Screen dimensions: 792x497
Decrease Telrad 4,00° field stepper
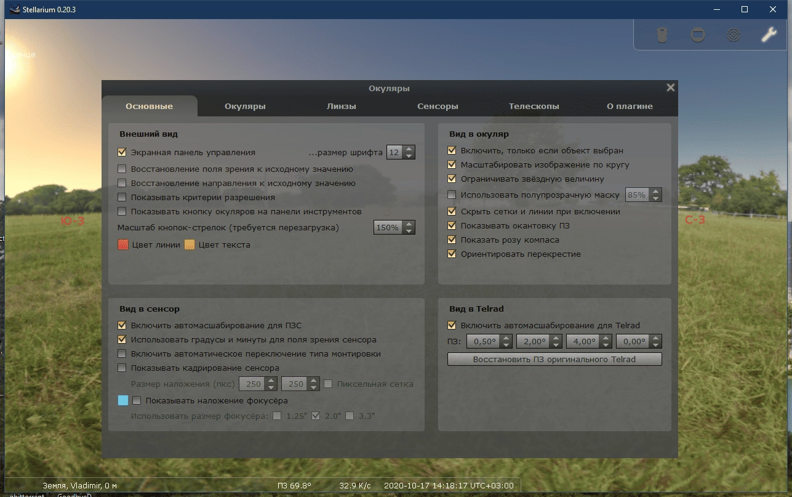(607, 345)
